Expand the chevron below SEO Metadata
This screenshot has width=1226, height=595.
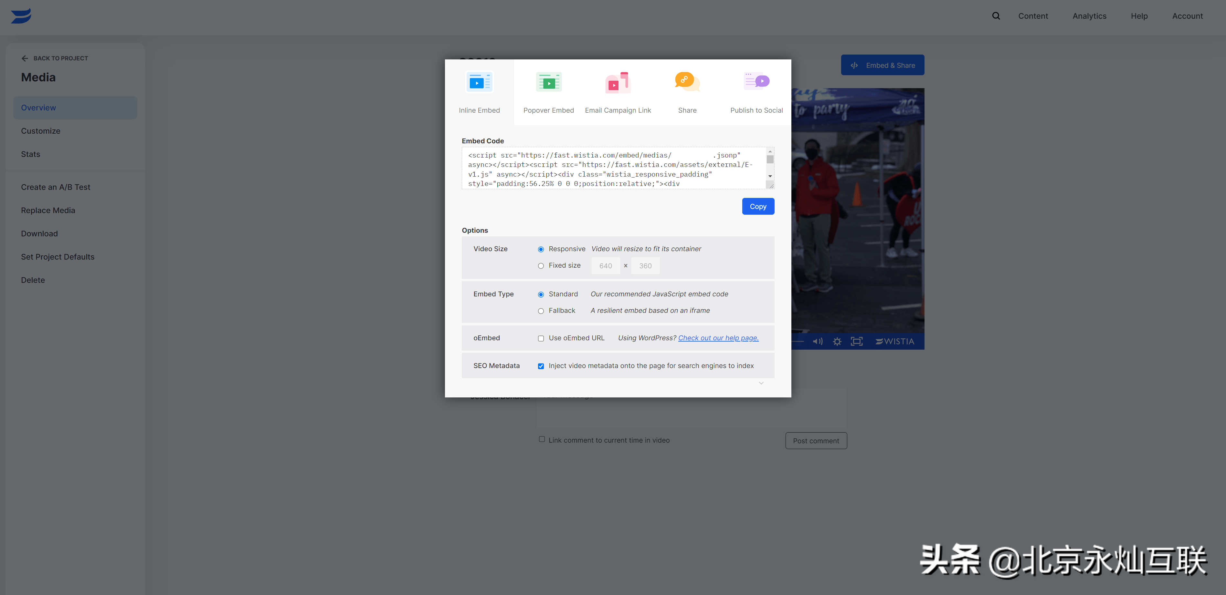761,383
